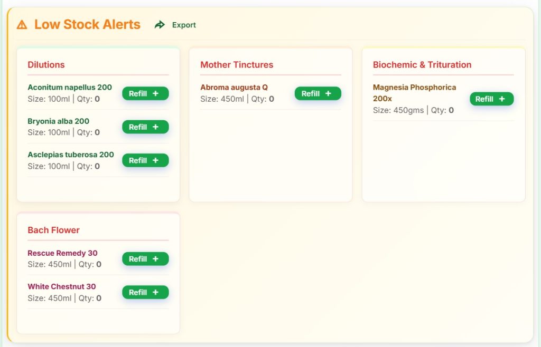The height and width of the screenshot is (347, 541).
Task: Click the Asclepias tuberosa 200 item name
Action: click(71, 155)
